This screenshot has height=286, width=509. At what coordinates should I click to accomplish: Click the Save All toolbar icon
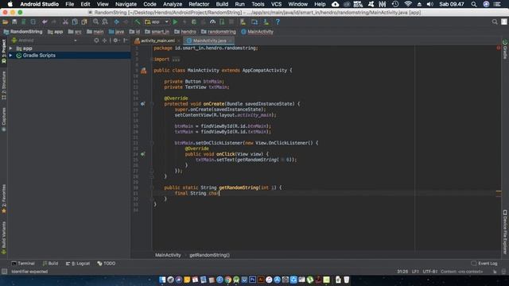(14, 21)
